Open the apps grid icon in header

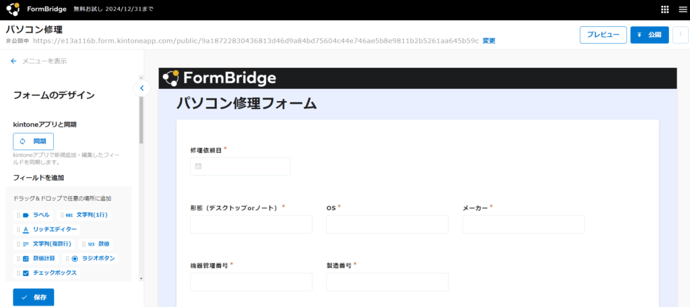pos(665,9)
